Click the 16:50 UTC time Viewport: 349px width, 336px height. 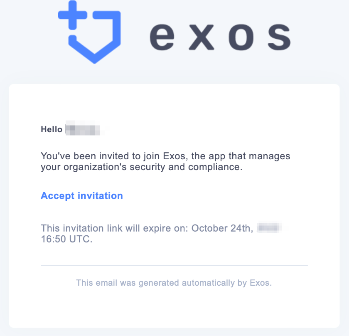[66, 239]
